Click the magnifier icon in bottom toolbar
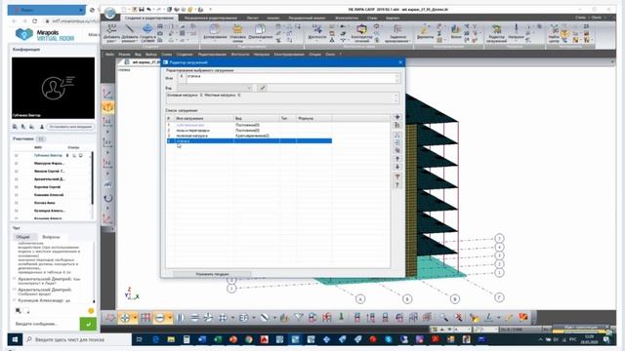This screenshot has width=625, height=351. pyautogui.click(x=443, y=318)
